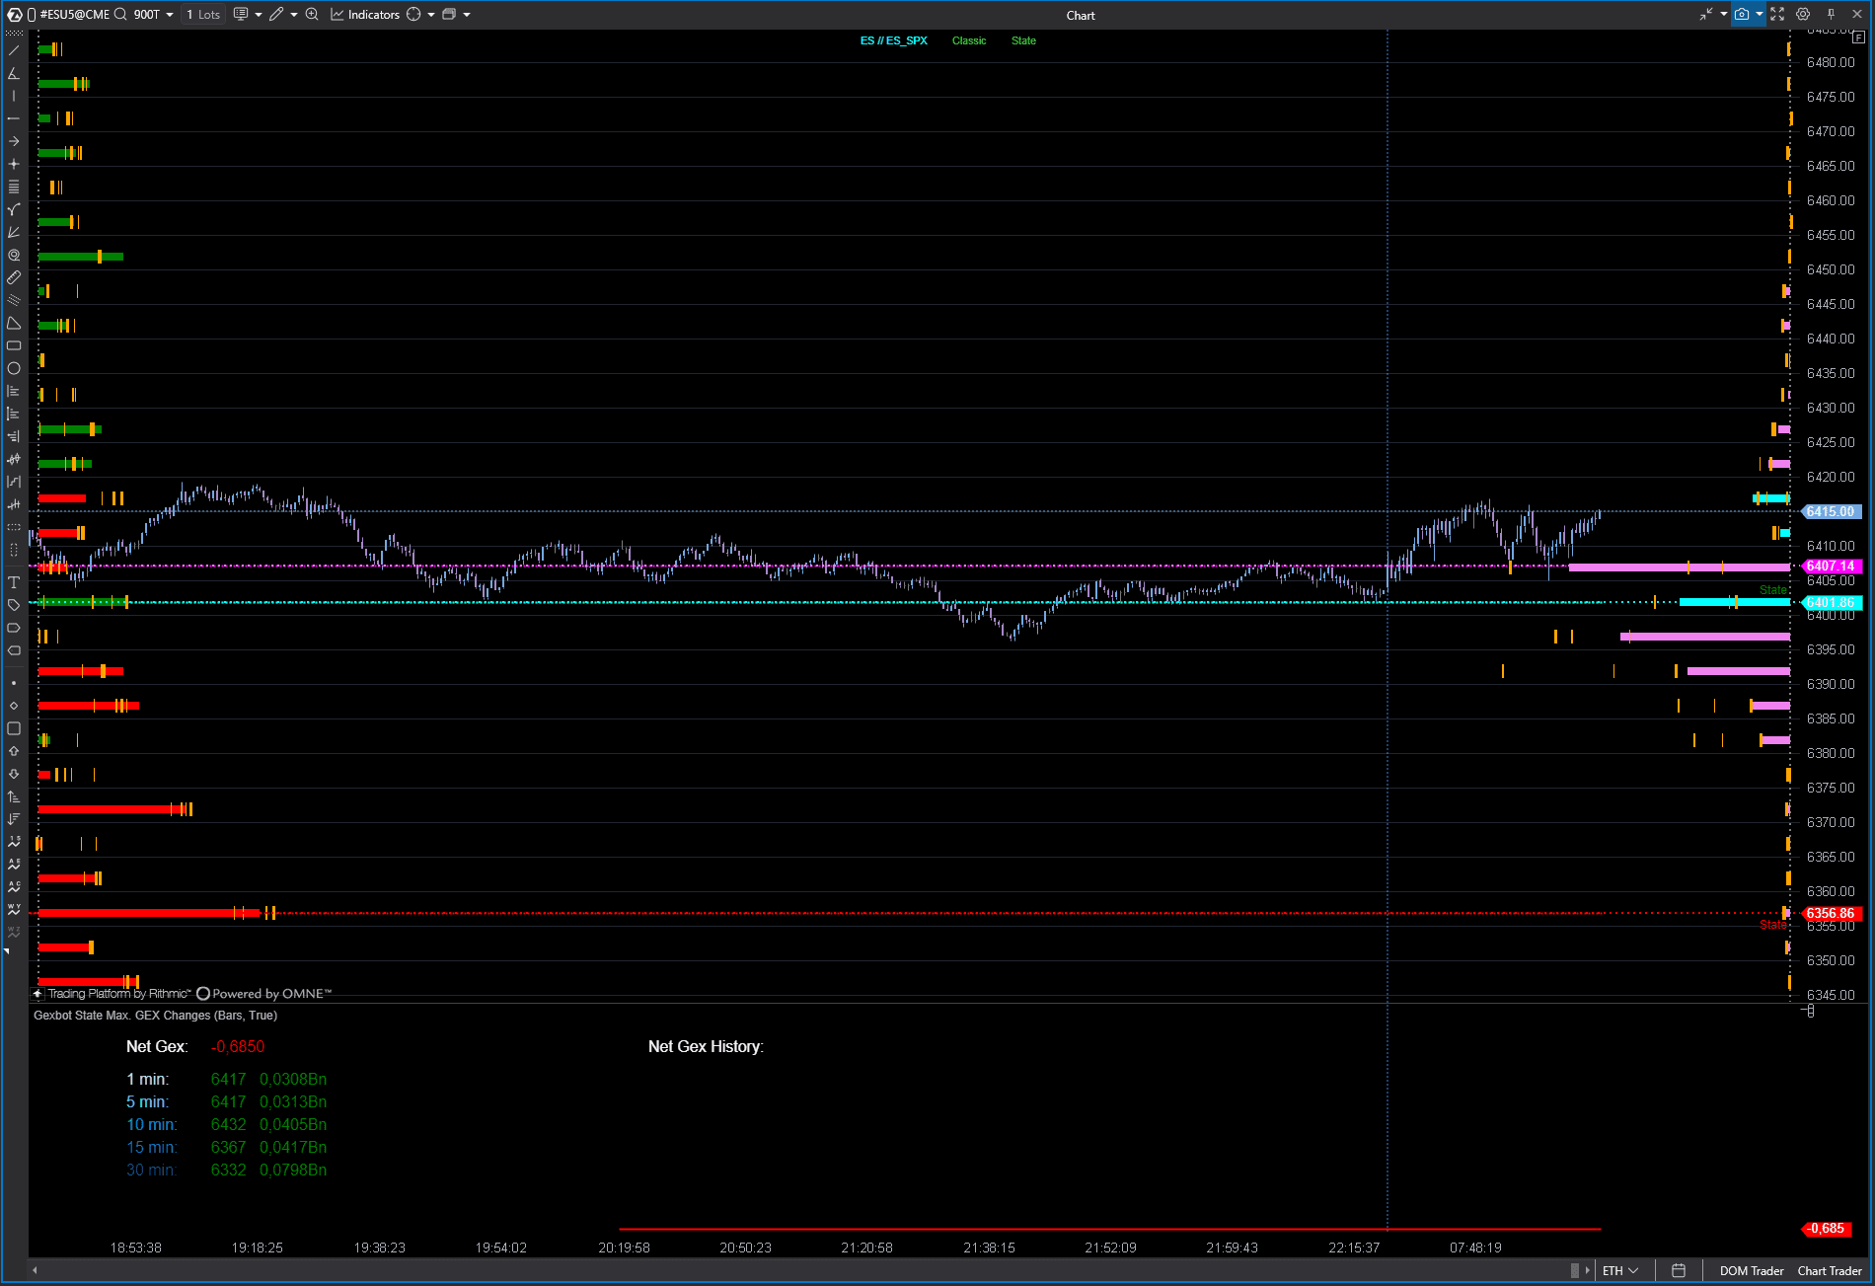Click the 6415.00 current price label

(x=1832, y=511)
